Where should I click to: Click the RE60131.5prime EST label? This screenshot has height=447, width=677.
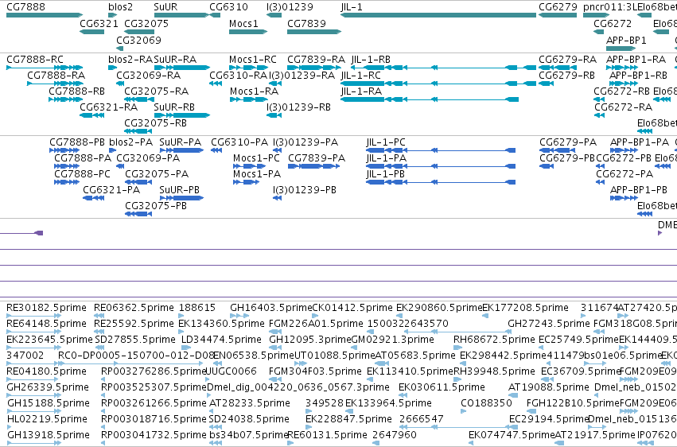pyautogui.click(x=325, y=435)
